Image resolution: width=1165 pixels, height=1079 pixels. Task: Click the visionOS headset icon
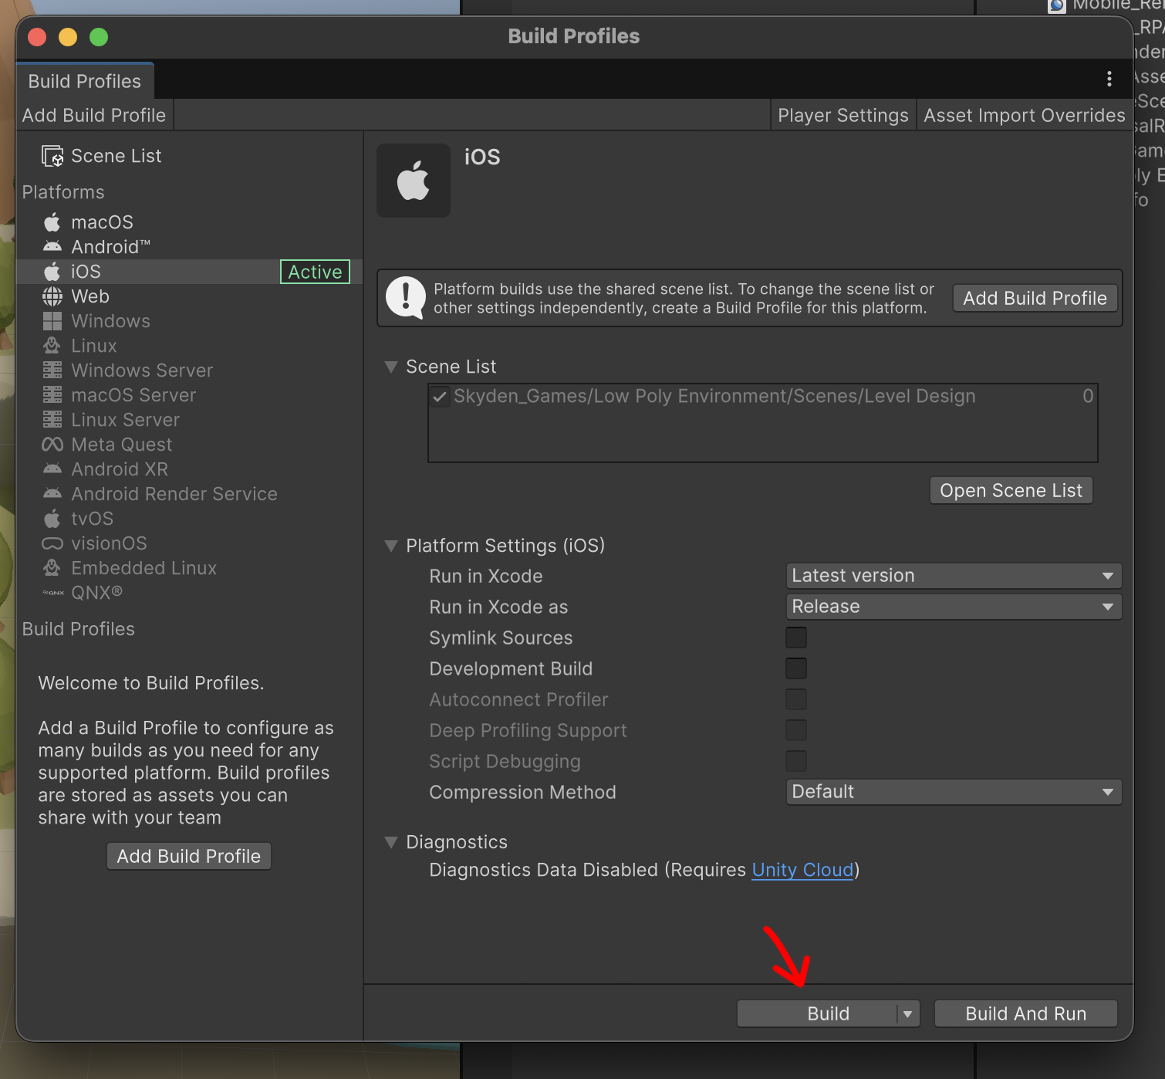[52, 543]
